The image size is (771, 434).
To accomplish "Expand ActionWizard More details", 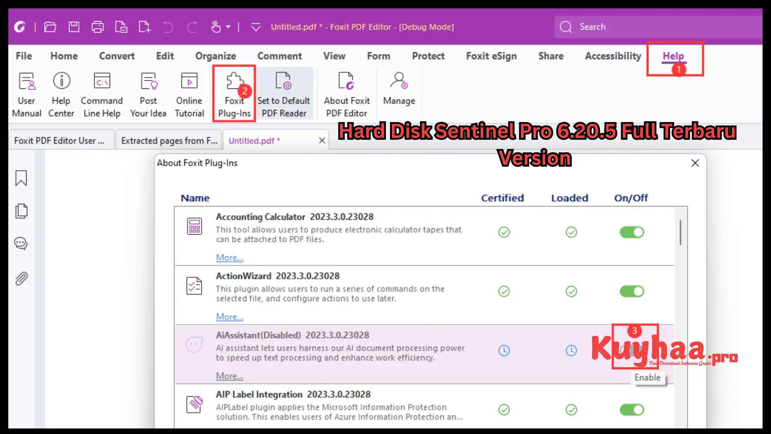I will [x=229, y=317].
